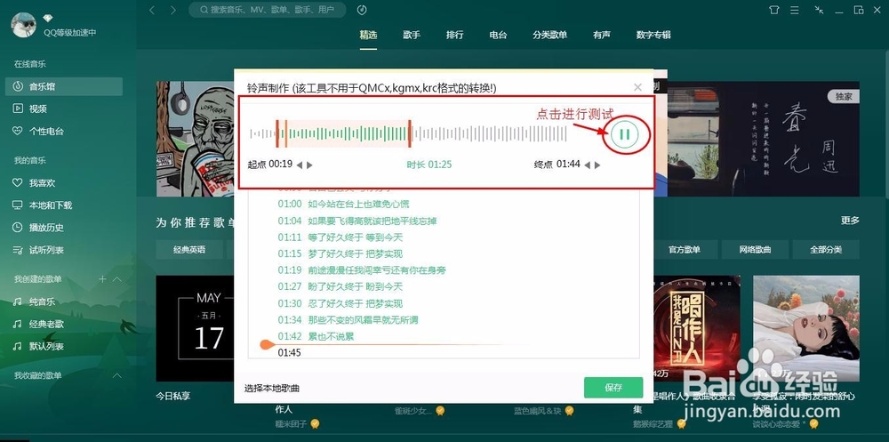Click the waveform start selection marker

point(277,134)
